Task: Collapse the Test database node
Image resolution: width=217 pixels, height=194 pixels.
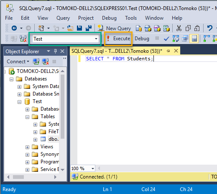Action: [19, 102]
